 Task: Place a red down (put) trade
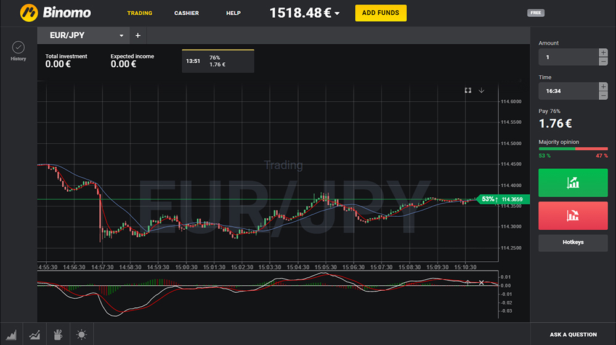tap(573, 216)
